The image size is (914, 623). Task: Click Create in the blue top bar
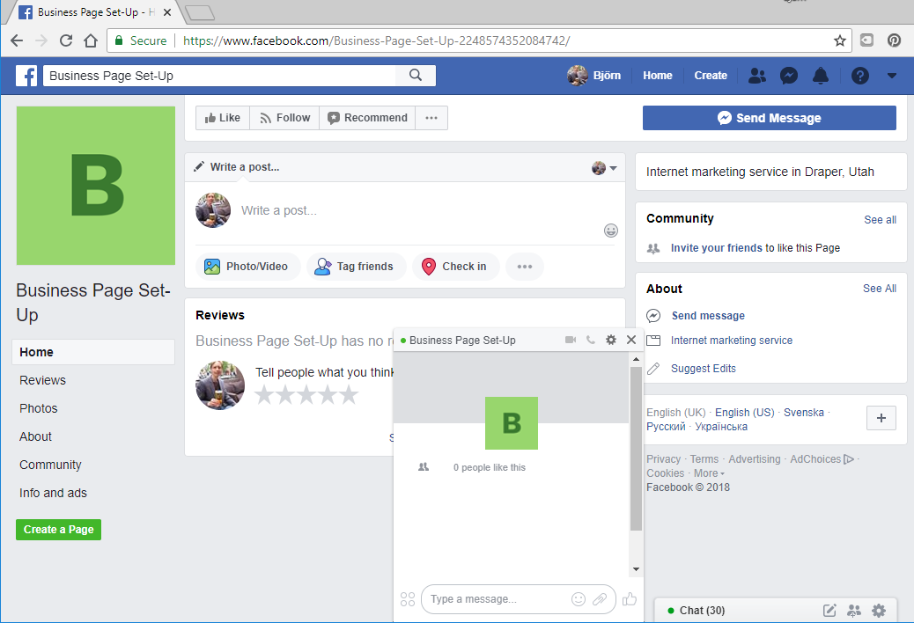pyautogui.click(x=711, y=76)
